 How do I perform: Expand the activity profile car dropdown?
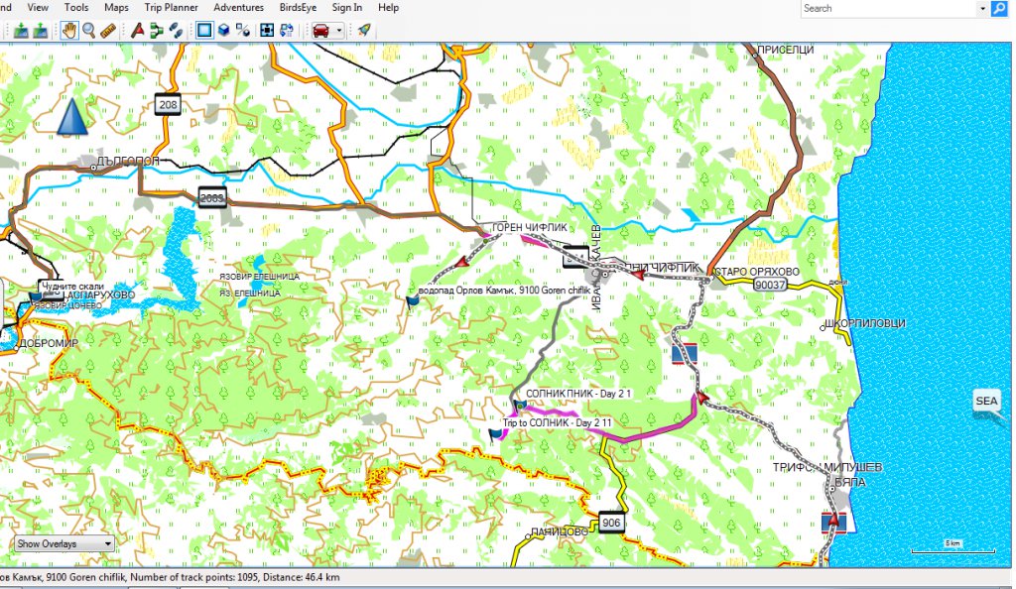(x=339, y=30)
